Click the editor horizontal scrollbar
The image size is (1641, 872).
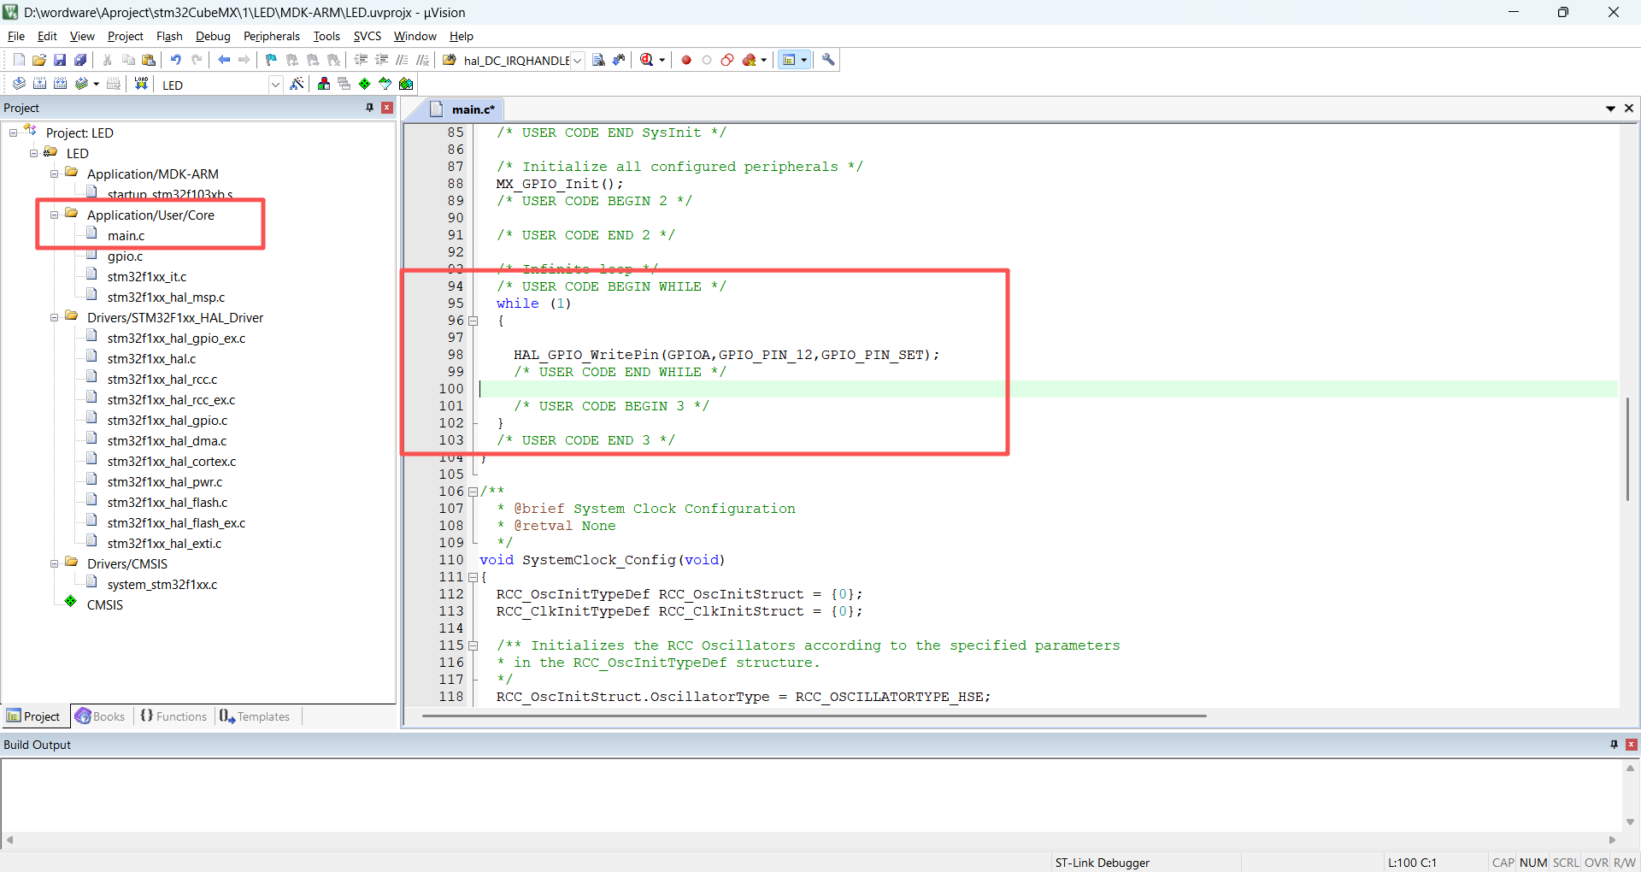(x=814, y=716)
